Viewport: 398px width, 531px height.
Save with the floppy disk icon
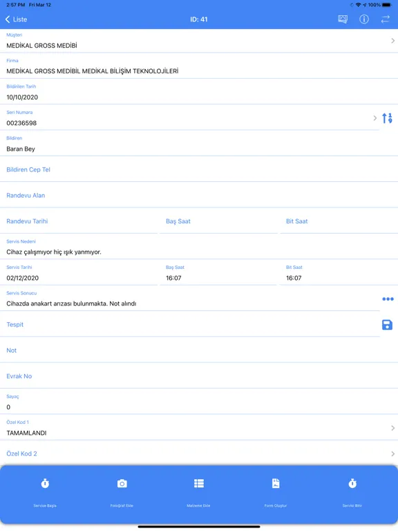tap(387, 325)
